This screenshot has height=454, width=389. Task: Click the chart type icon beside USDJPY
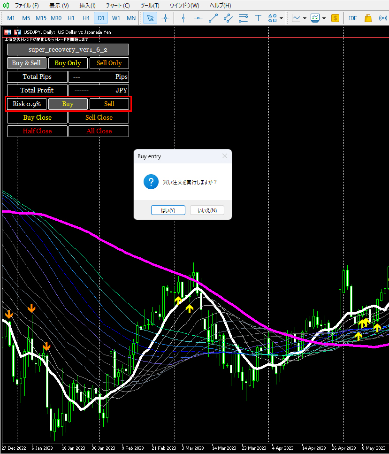[x=18, y=32]
